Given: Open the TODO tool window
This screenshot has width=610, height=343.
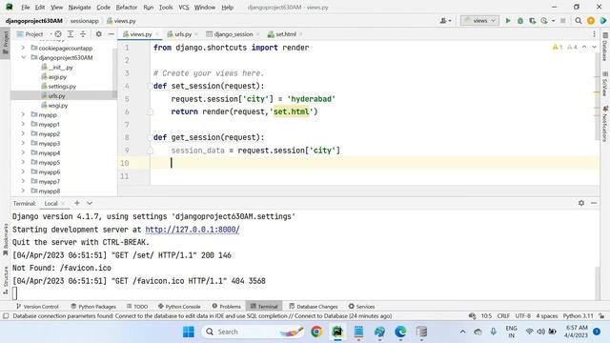Looking at the screenshot, I should click(x=137, y=307).
